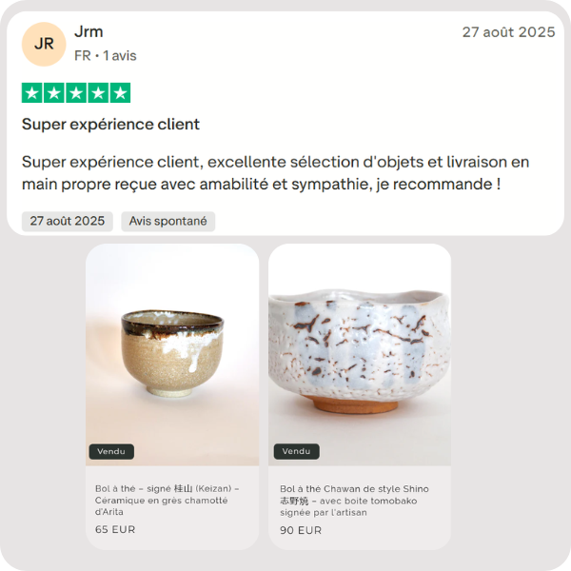Open the review title Super expérience client
This screenshot has height=571, width=571.
tap(110, 124)
